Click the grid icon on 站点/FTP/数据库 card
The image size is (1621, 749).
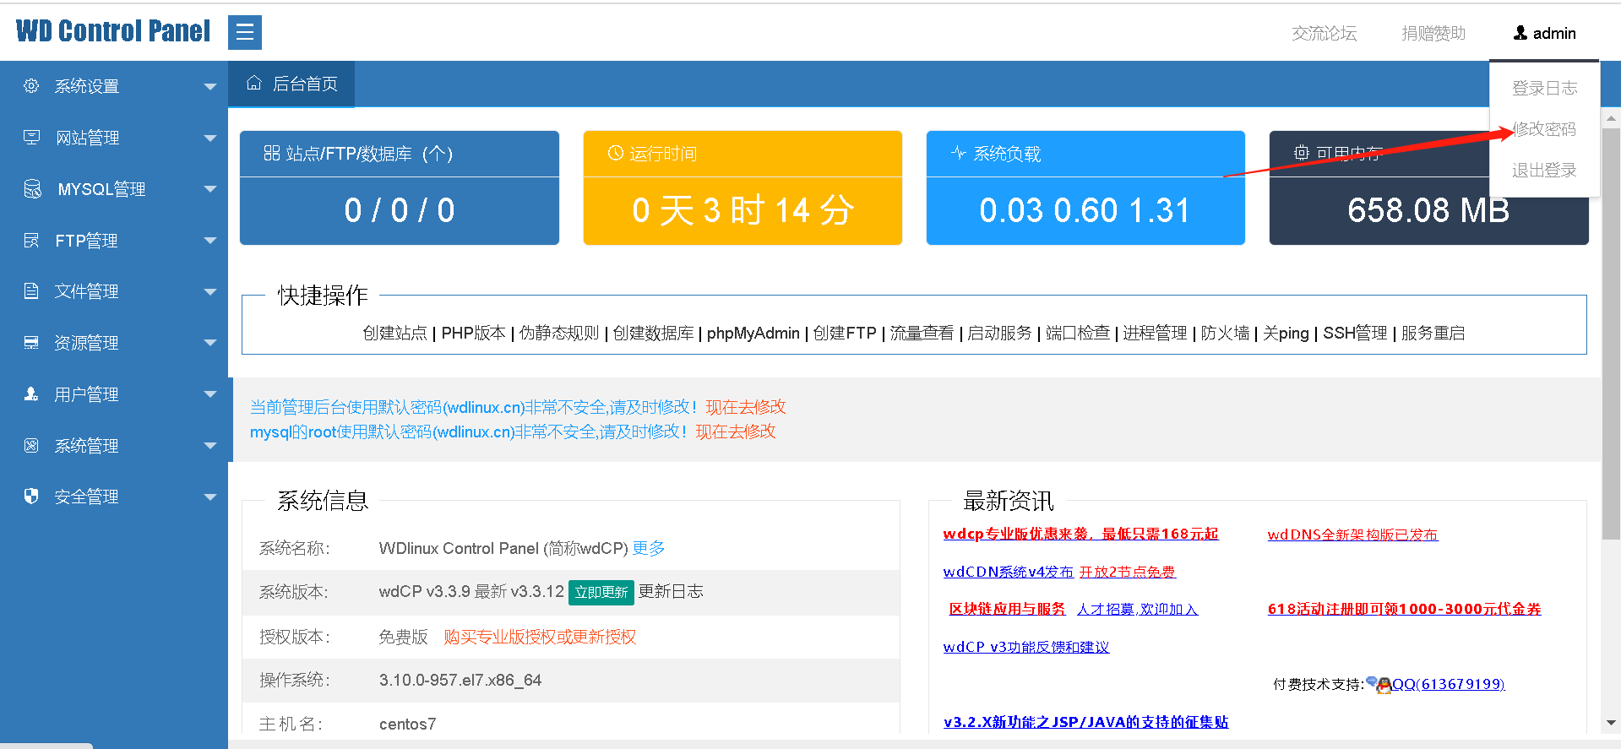pyautogui.click(x=271, y=153)
